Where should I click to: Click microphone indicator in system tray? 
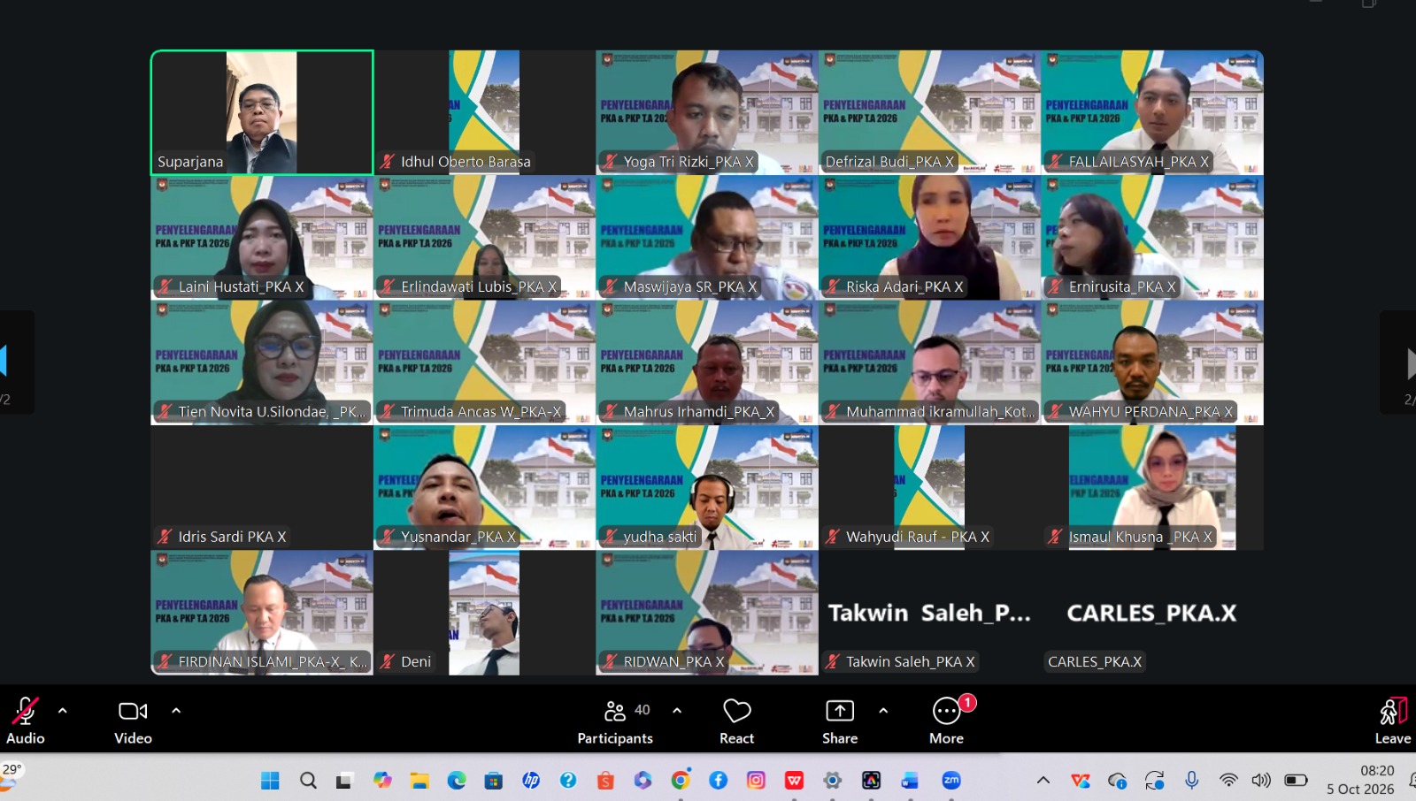[x=1192, y=780]
